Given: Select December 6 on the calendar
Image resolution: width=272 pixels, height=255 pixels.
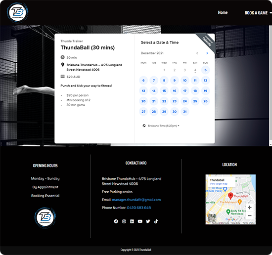Looking at the screenshot, I should (143, 81).
